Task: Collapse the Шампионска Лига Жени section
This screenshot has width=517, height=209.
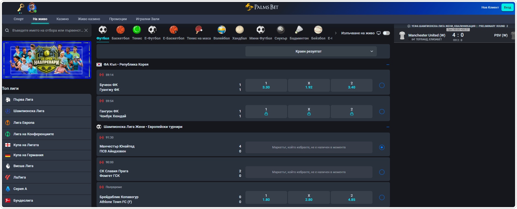Action: 388,127
